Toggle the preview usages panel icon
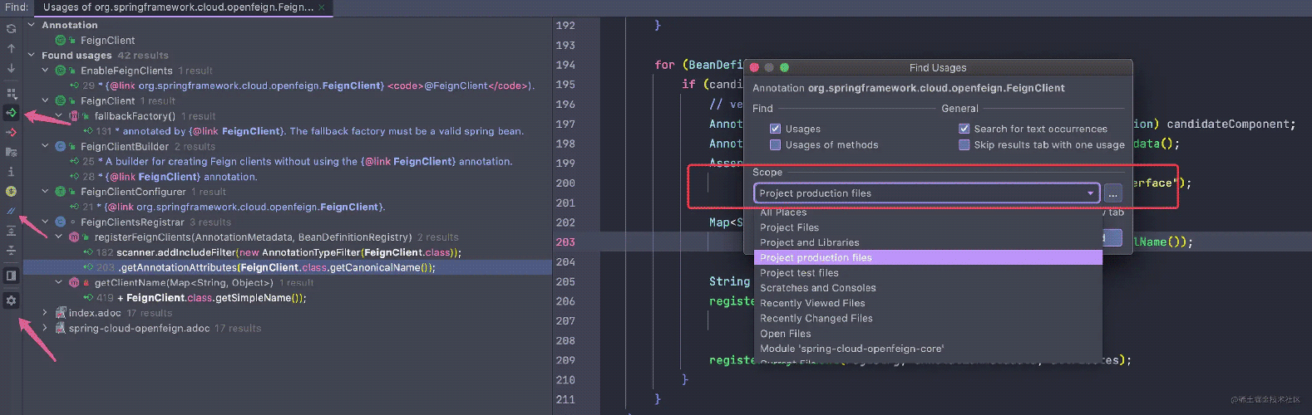Screen dimensions: 1312x415 click(x=11, y=275)
